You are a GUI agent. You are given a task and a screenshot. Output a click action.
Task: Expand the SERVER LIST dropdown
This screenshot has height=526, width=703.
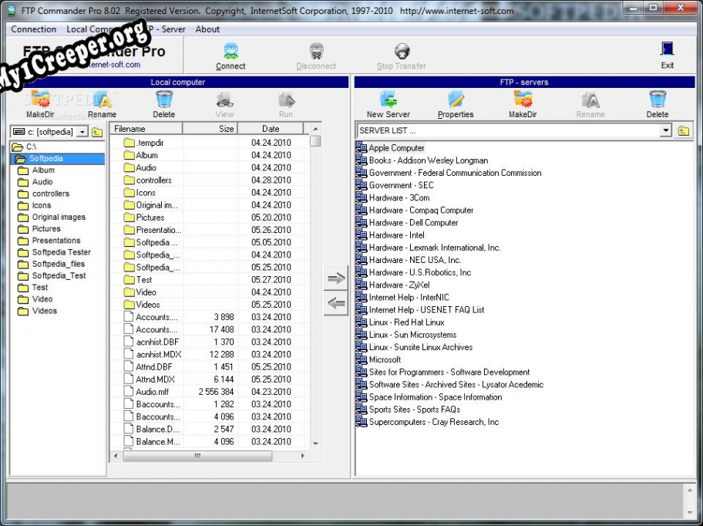pyautogui.click(x=666, y=131)
